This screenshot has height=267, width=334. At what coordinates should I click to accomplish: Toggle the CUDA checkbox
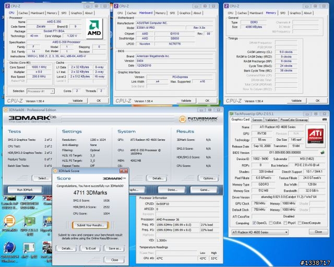pyautogui.click(x=270, y=223)
